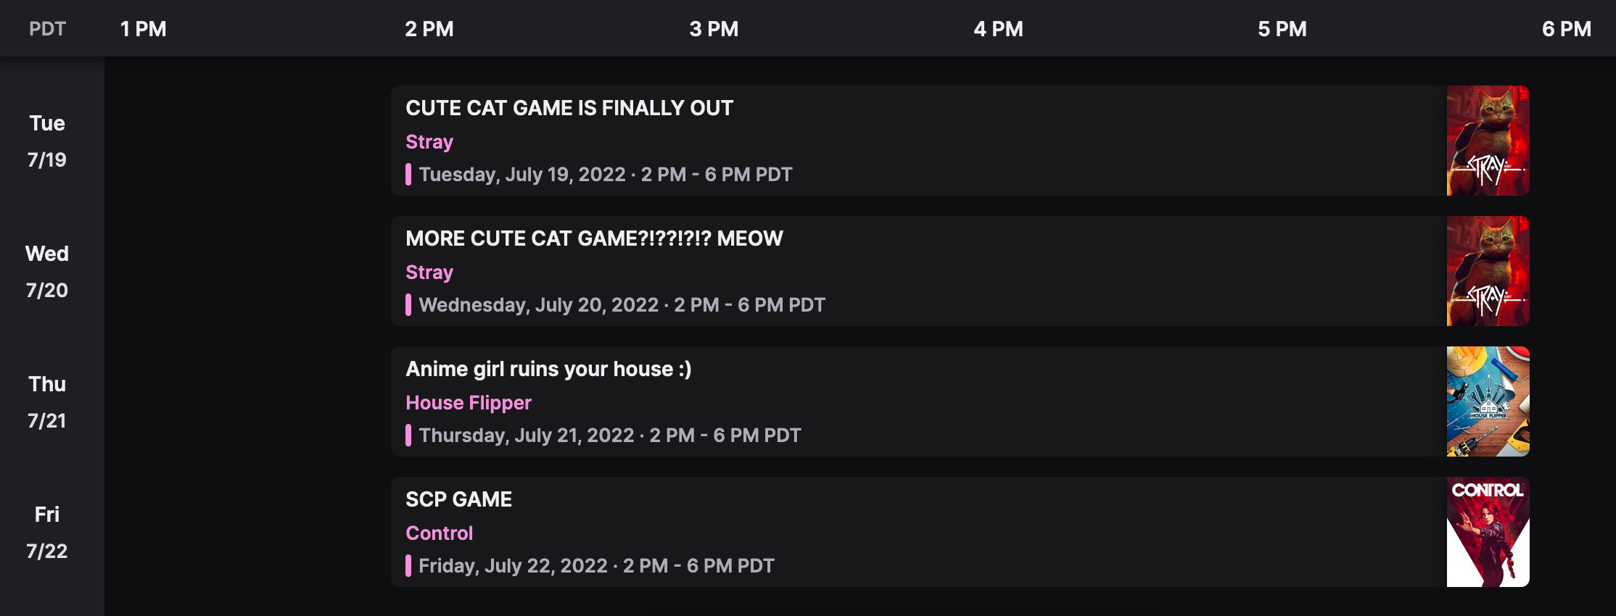This screenshot has height=616, width=1616.
Task: Select the Wed 7/20 day label
Action: pos(47,272)
